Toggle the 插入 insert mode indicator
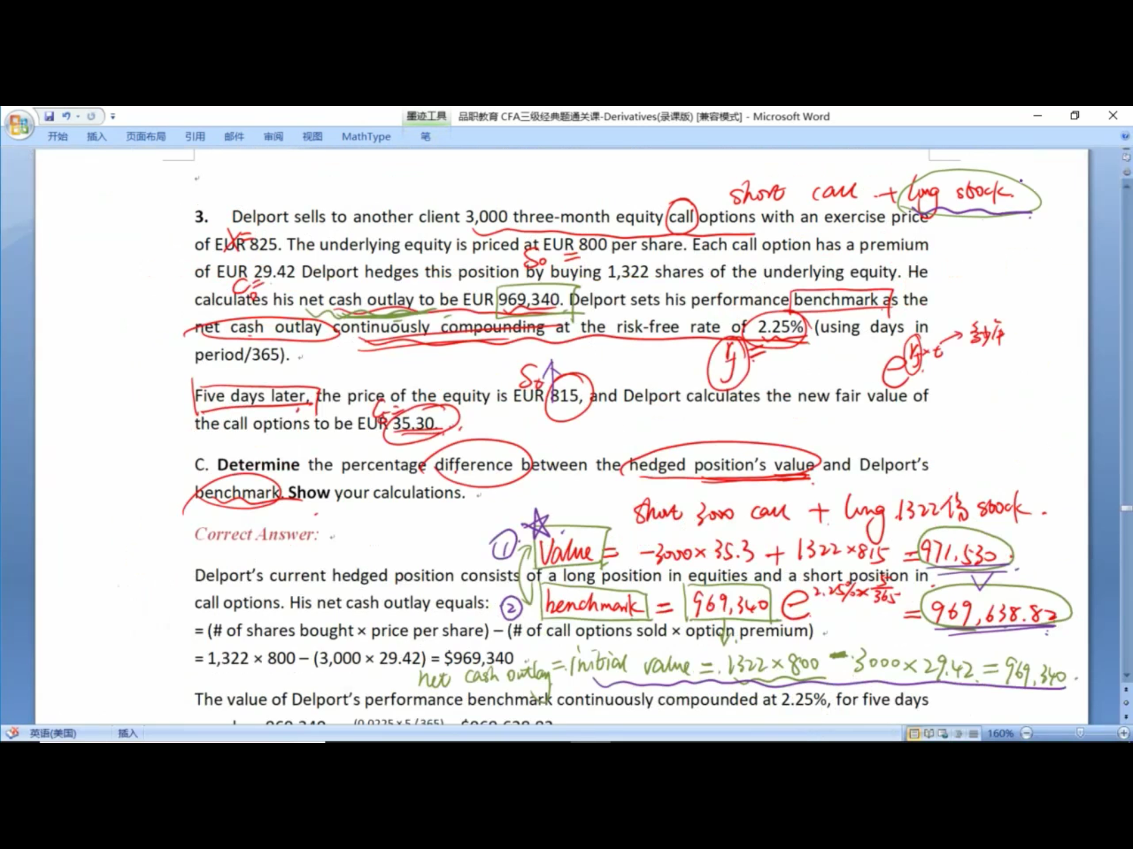The image size is (1133, 849). [127, 733]
